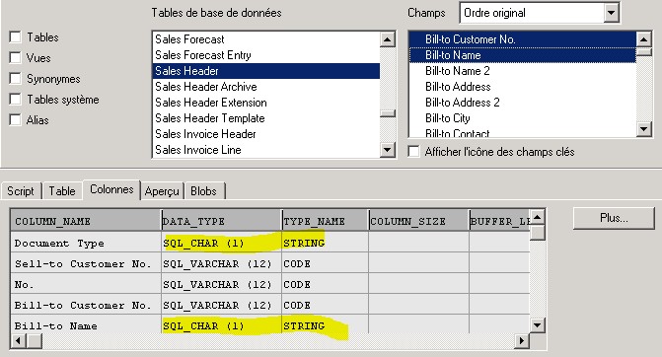
Task: Open the Ordre original dropdown
Action: (539, 13)
